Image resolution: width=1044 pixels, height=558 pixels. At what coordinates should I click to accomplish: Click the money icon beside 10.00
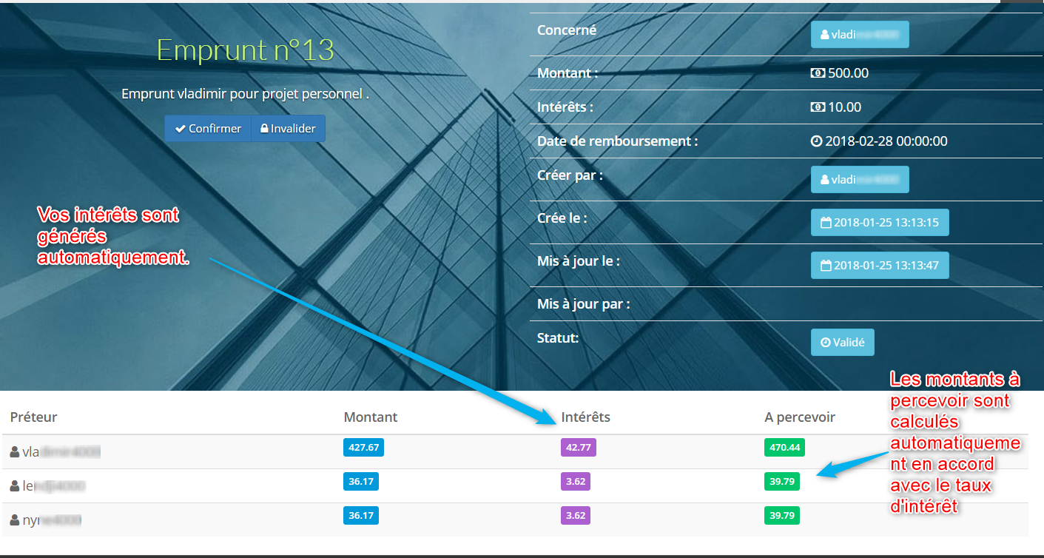(818, 107)
